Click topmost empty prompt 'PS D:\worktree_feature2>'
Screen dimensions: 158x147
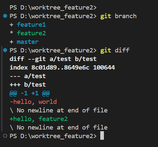pos(53,8)
